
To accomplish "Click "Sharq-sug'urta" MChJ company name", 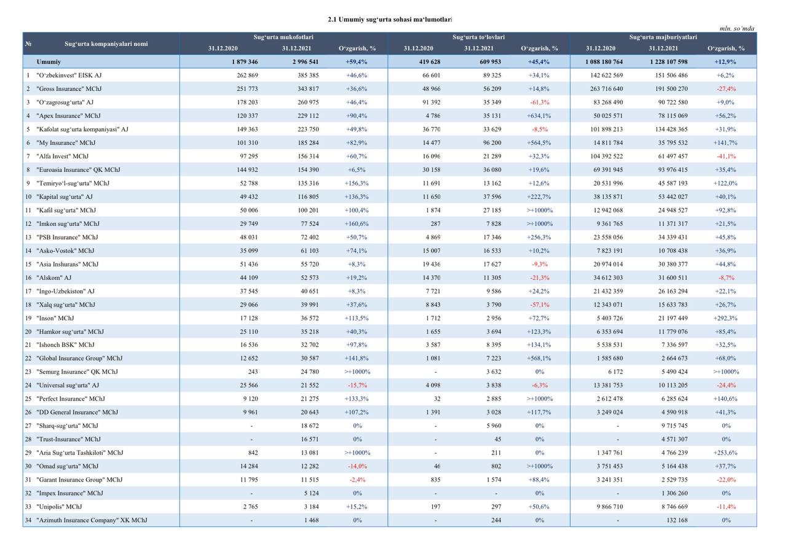I will pyautogui.click(x=67, y=426).
